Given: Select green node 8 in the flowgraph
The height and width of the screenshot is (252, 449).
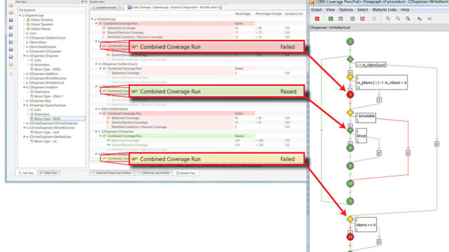Looking at the screenshot, I should [350, 148].
